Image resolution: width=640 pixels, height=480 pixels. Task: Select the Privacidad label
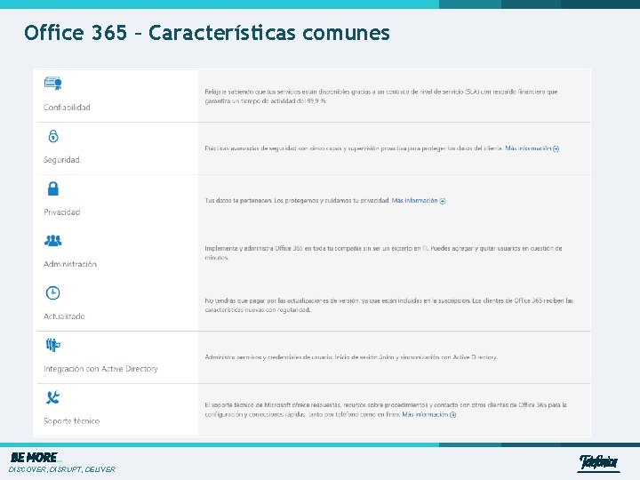[62, 212]
